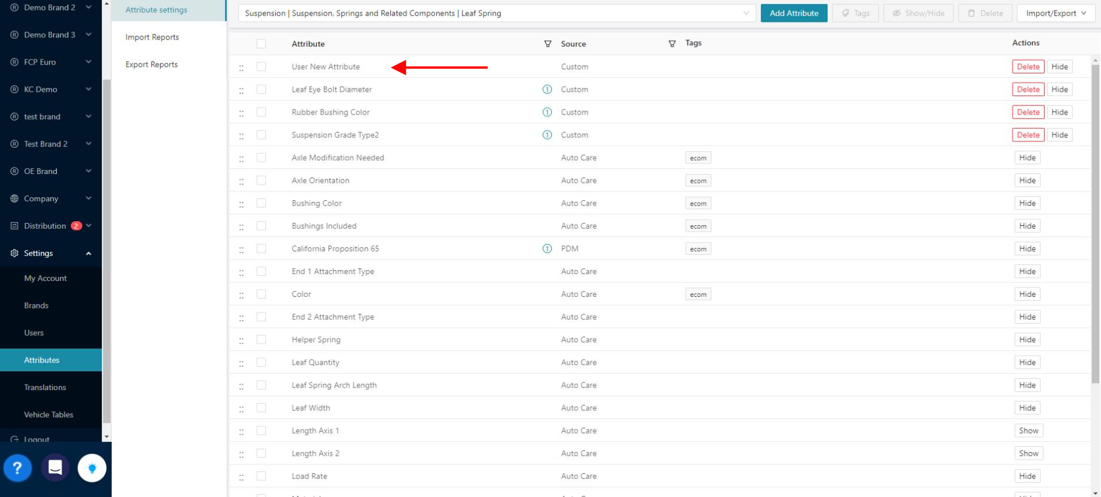Viewport: 1101px width, 497px height.
Task: Click the Settings gear icon in sidebar
Action: click(15, 253)
